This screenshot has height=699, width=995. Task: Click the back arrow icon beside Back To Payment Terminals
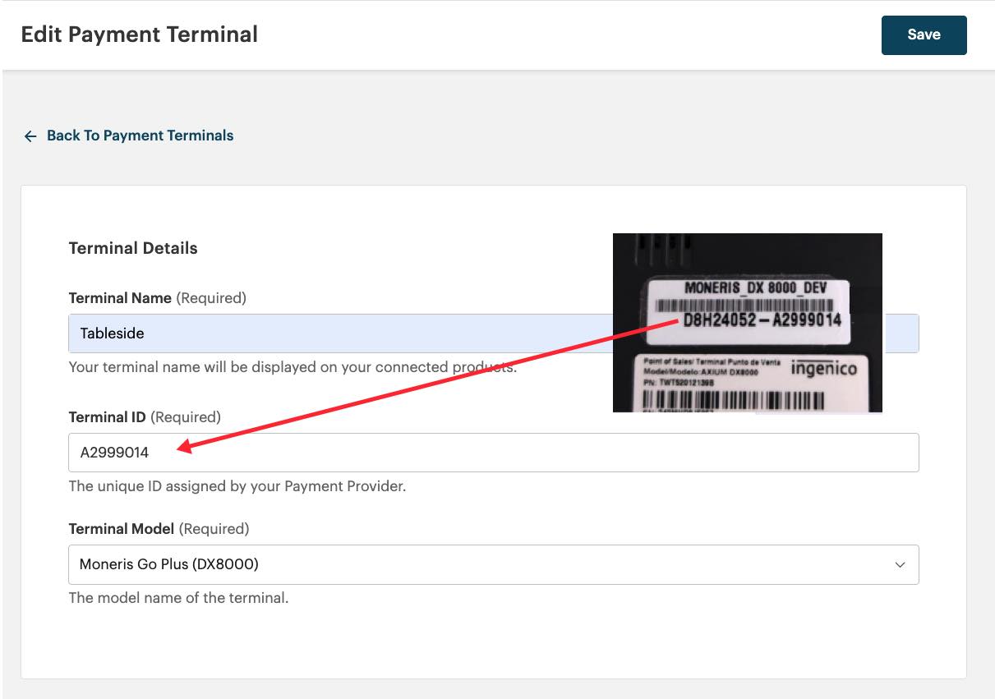point(30,136)
